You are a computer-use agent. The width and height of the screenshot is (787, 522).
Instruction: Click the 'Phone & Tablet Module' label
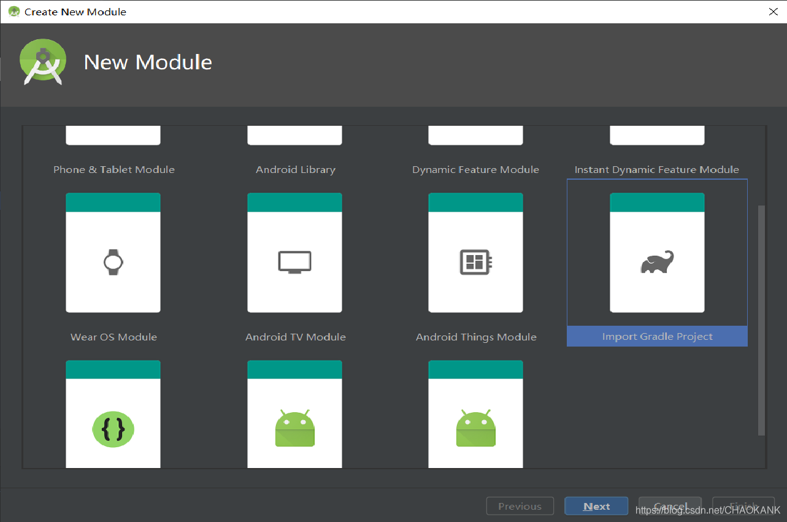tap(114, 170)
